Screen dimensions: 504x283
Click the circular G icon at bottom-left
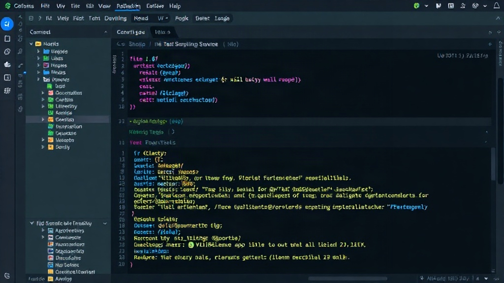coord(7,276)
